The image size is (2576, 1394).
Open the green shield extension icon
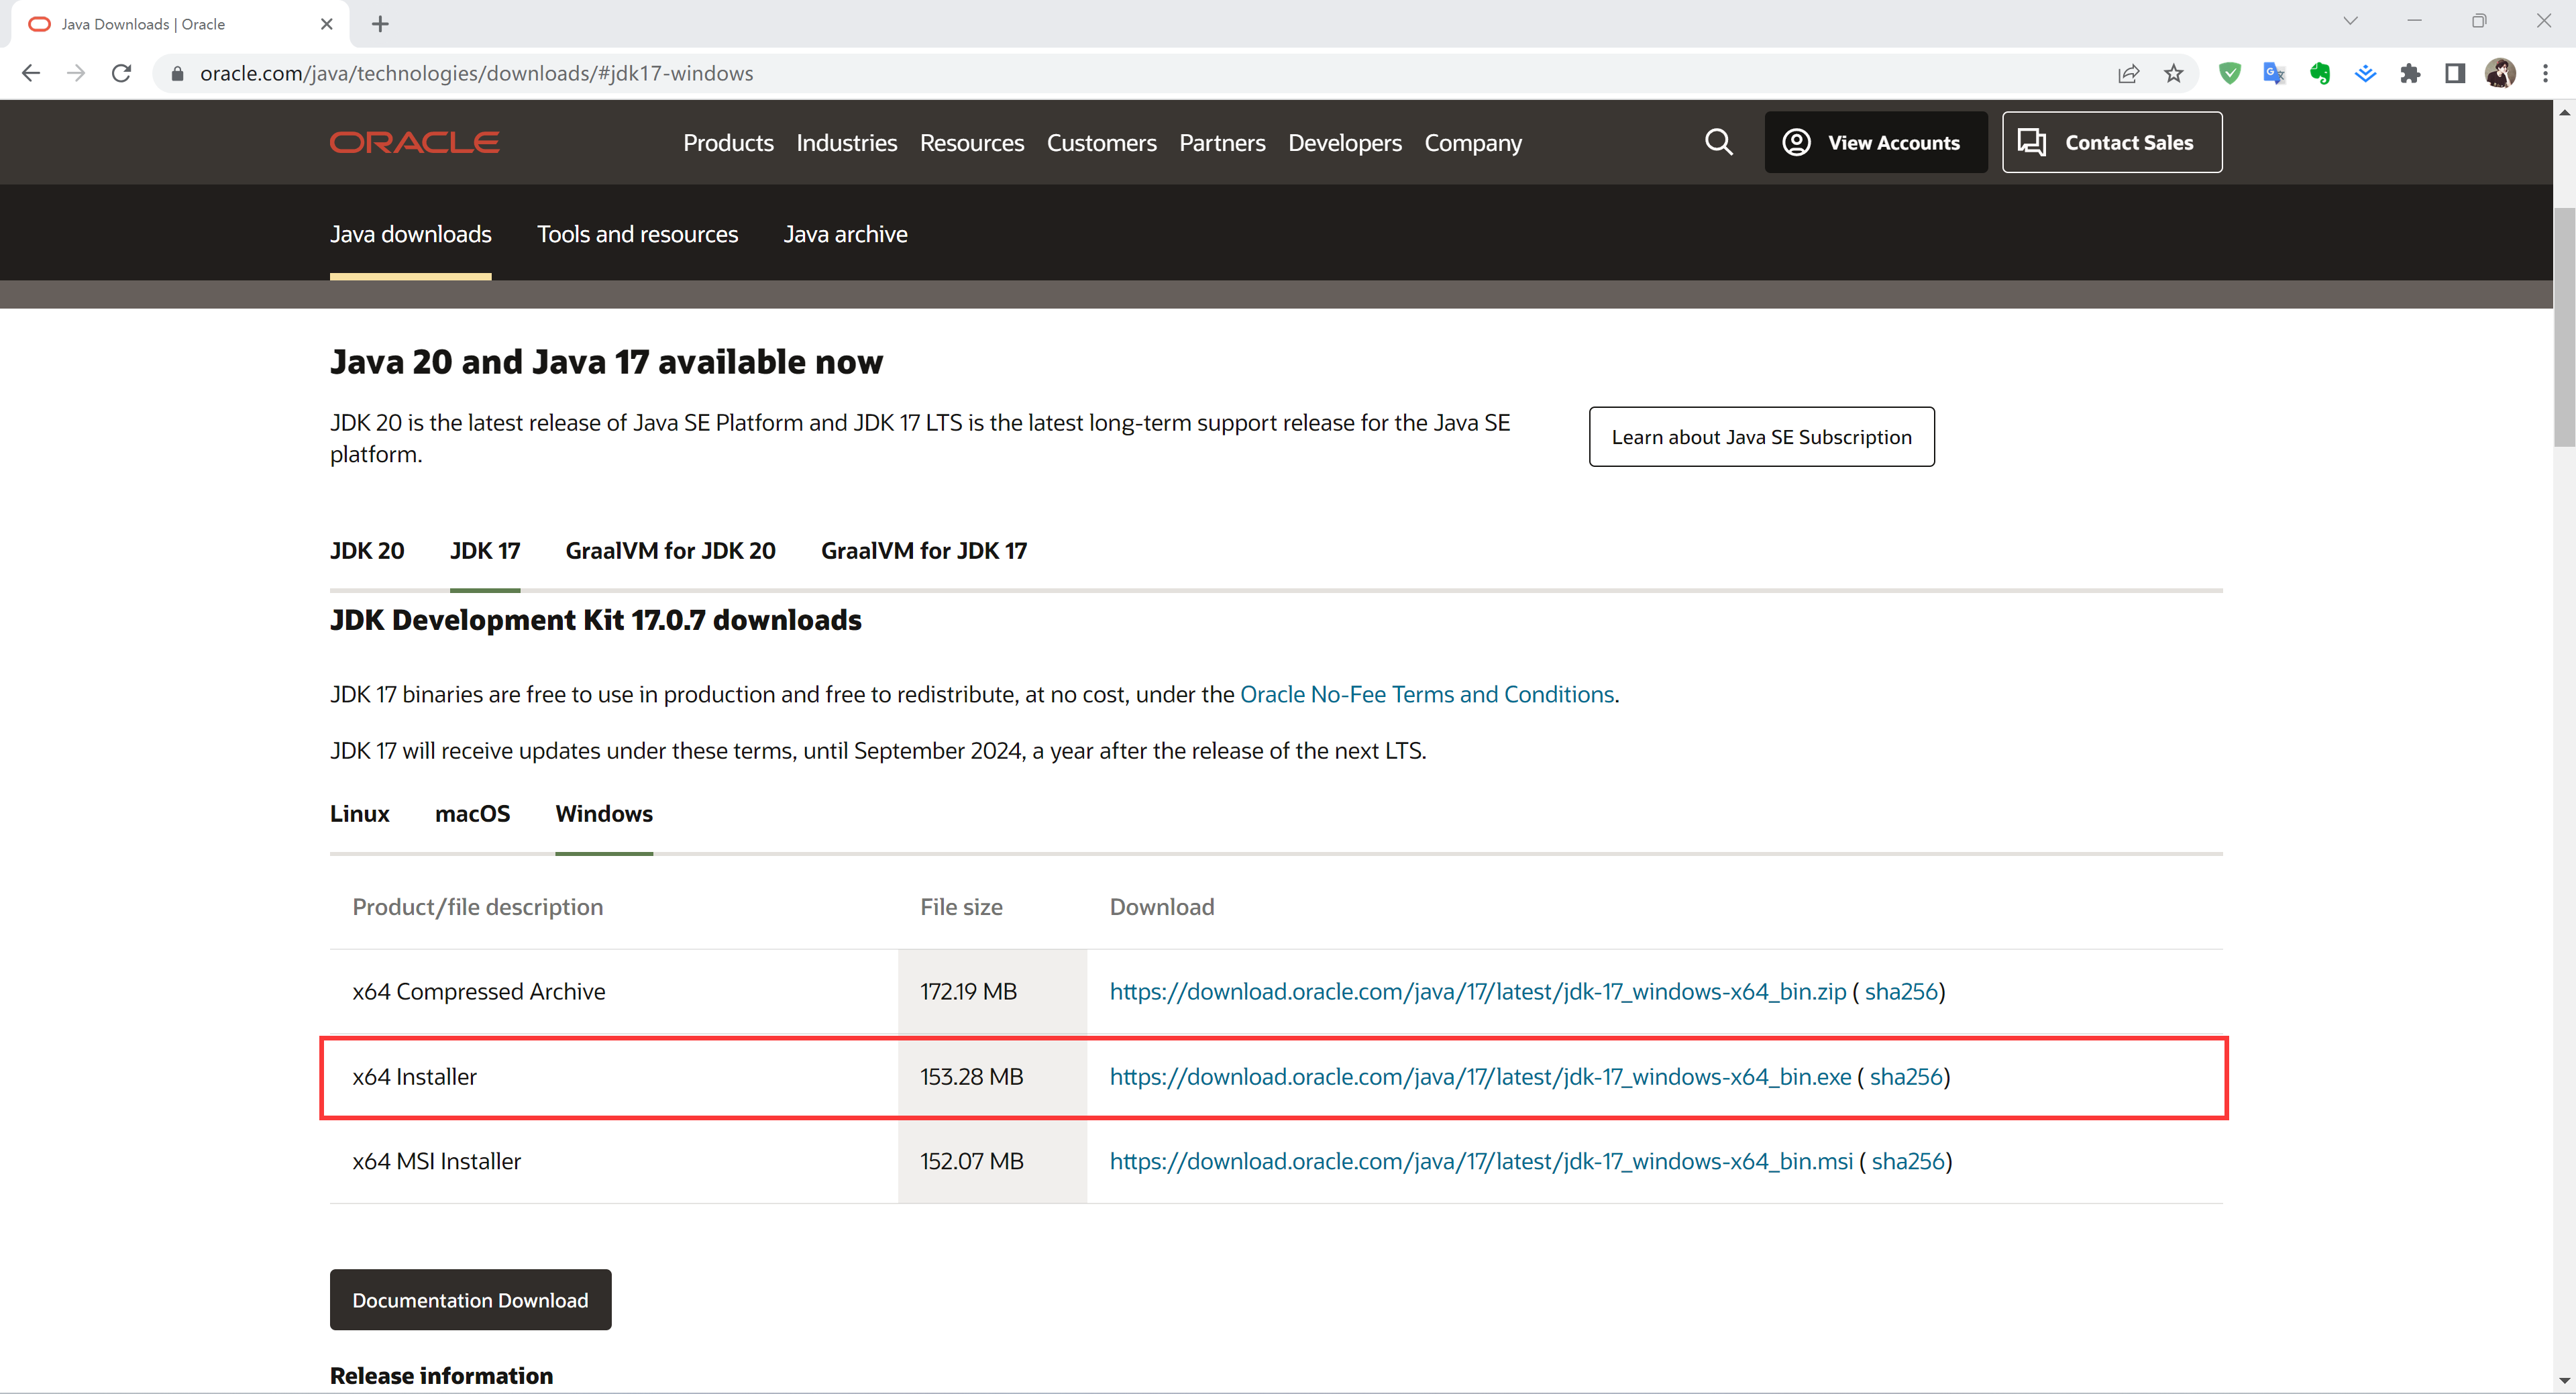click(x=2229, y=73)
